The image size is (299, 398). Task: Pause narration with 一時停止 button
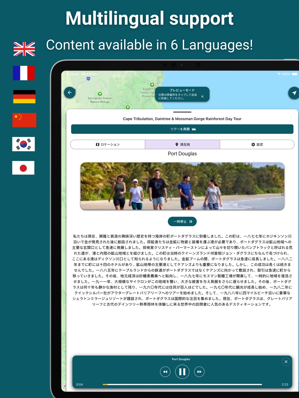tap(182, 222)
